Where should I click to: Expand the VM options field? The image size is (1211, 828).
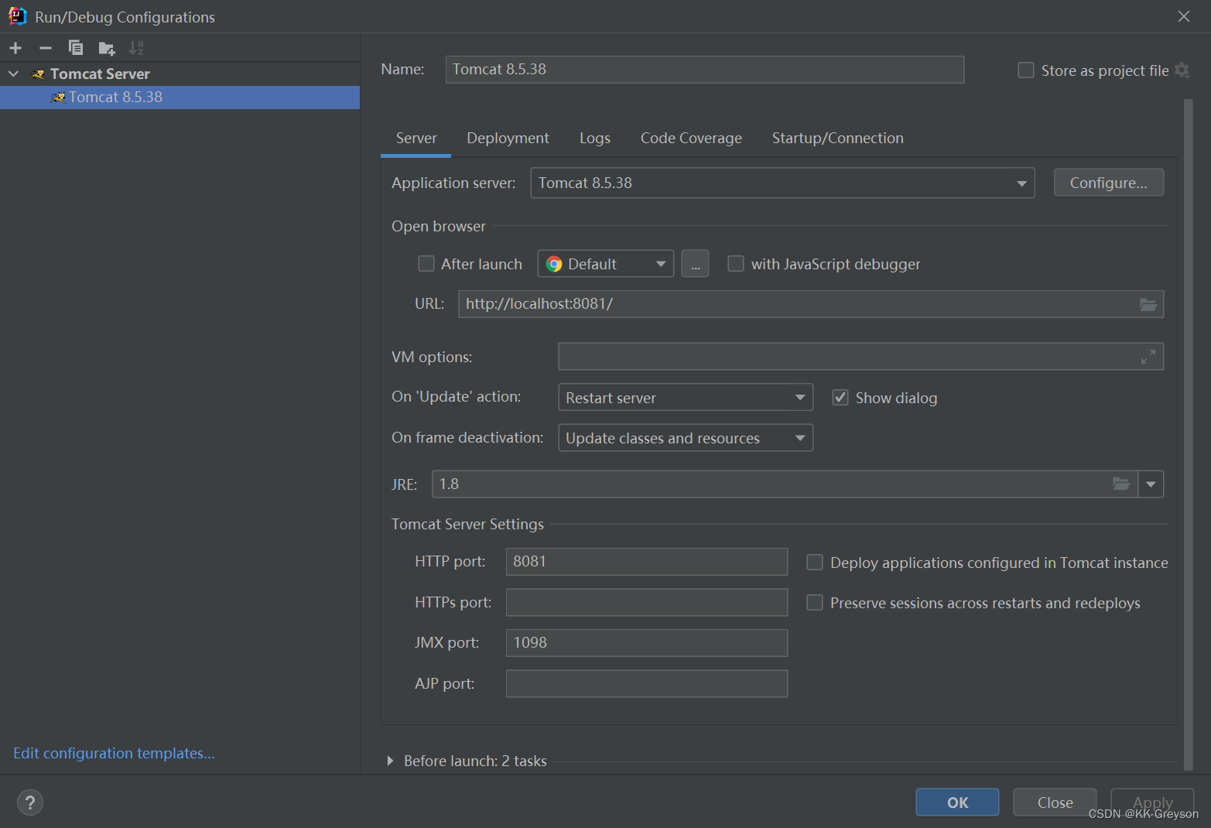(x=1148, y=357)
